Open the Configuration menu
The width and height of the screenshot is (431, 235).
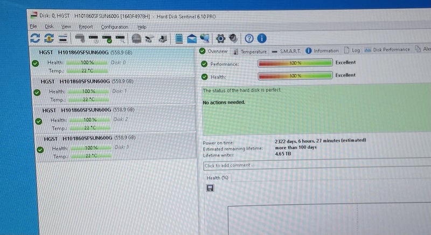pos(114,27)
